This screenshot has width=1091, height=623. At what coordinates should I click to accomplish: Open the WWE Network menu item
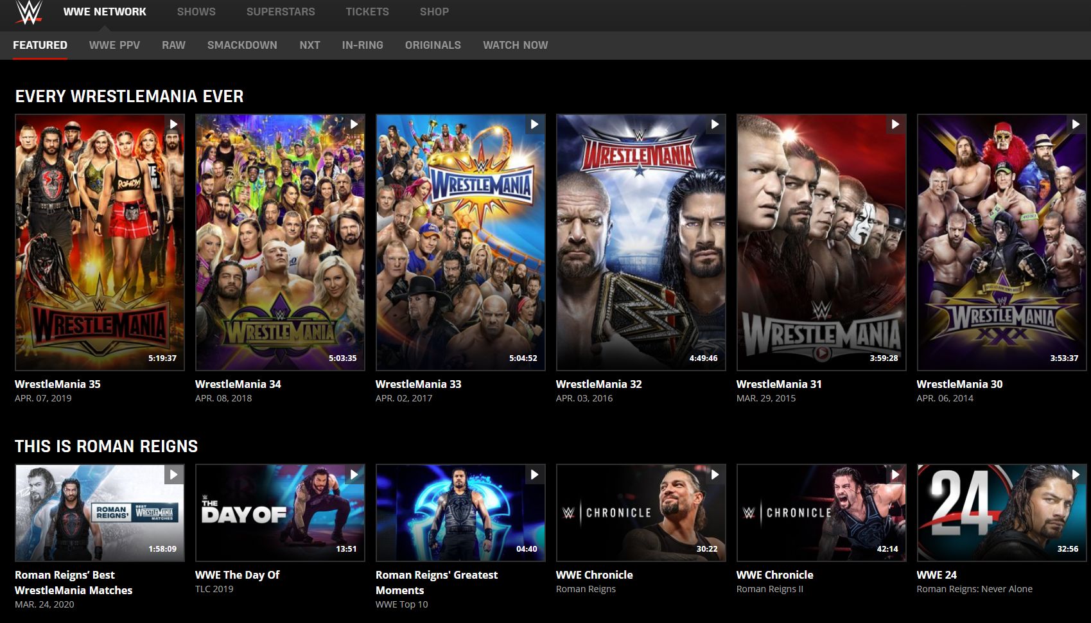coord(105,12)
